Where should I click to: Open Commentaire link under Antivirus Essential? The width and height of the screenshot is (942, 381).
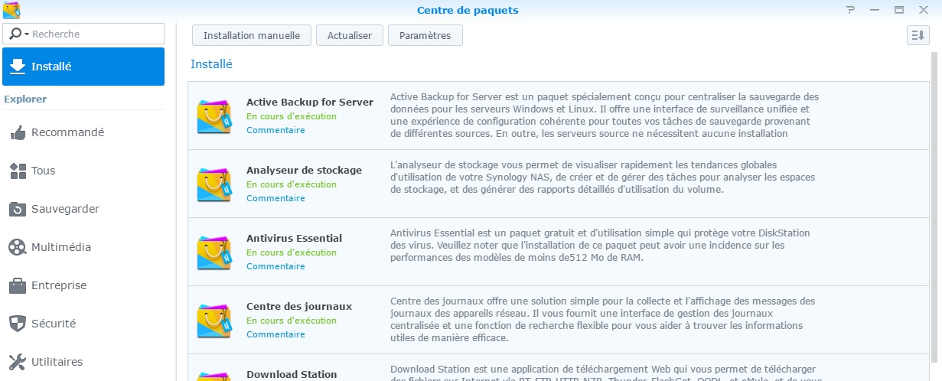(275, 266)
